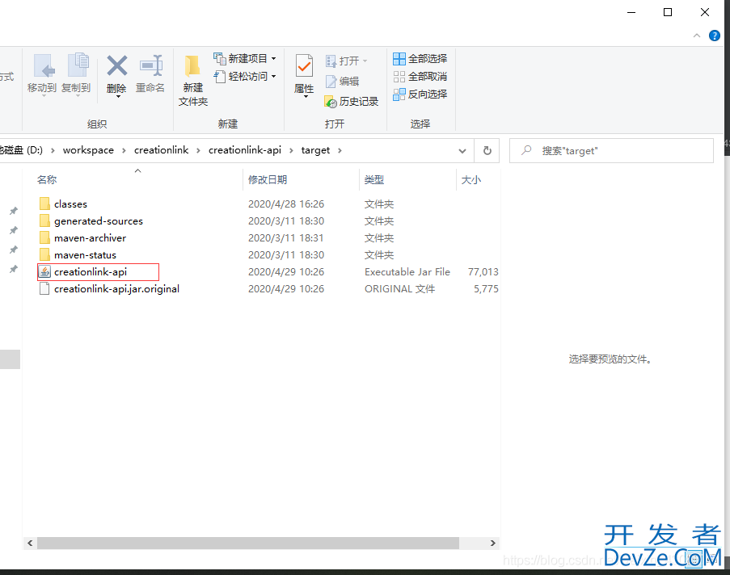Click the 搜索"target" search field

pos(611,151)
